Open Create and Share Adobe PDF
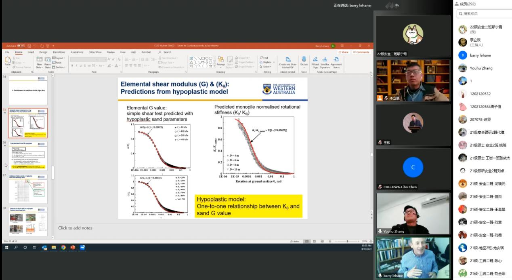This screenshot has height=280, width=512. click(x=287, y=60)
